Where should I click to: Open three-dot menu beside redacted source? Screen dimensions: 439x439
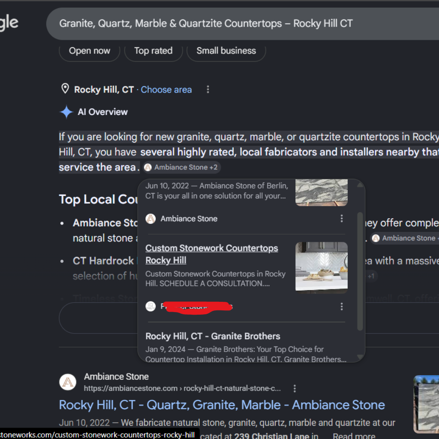[342, 307]
